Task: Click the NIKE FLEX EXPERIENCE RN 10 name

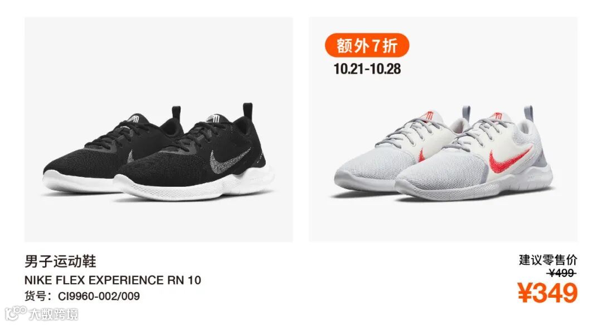Action: (x=113, y=280)
